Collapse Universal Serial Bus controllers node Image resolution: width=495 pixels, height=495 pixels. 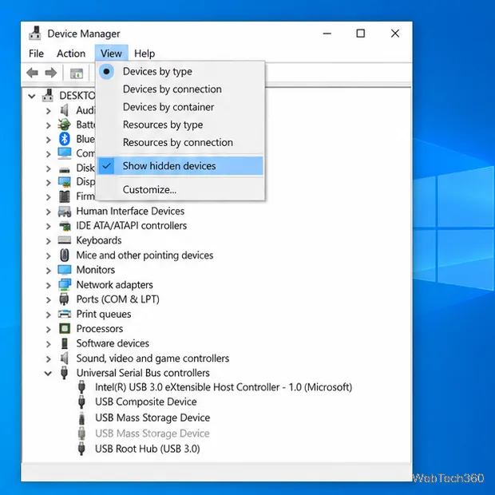[48, 374]
